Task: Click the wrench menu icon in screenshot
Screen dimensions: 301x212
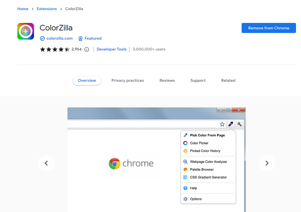Action: 239,124
